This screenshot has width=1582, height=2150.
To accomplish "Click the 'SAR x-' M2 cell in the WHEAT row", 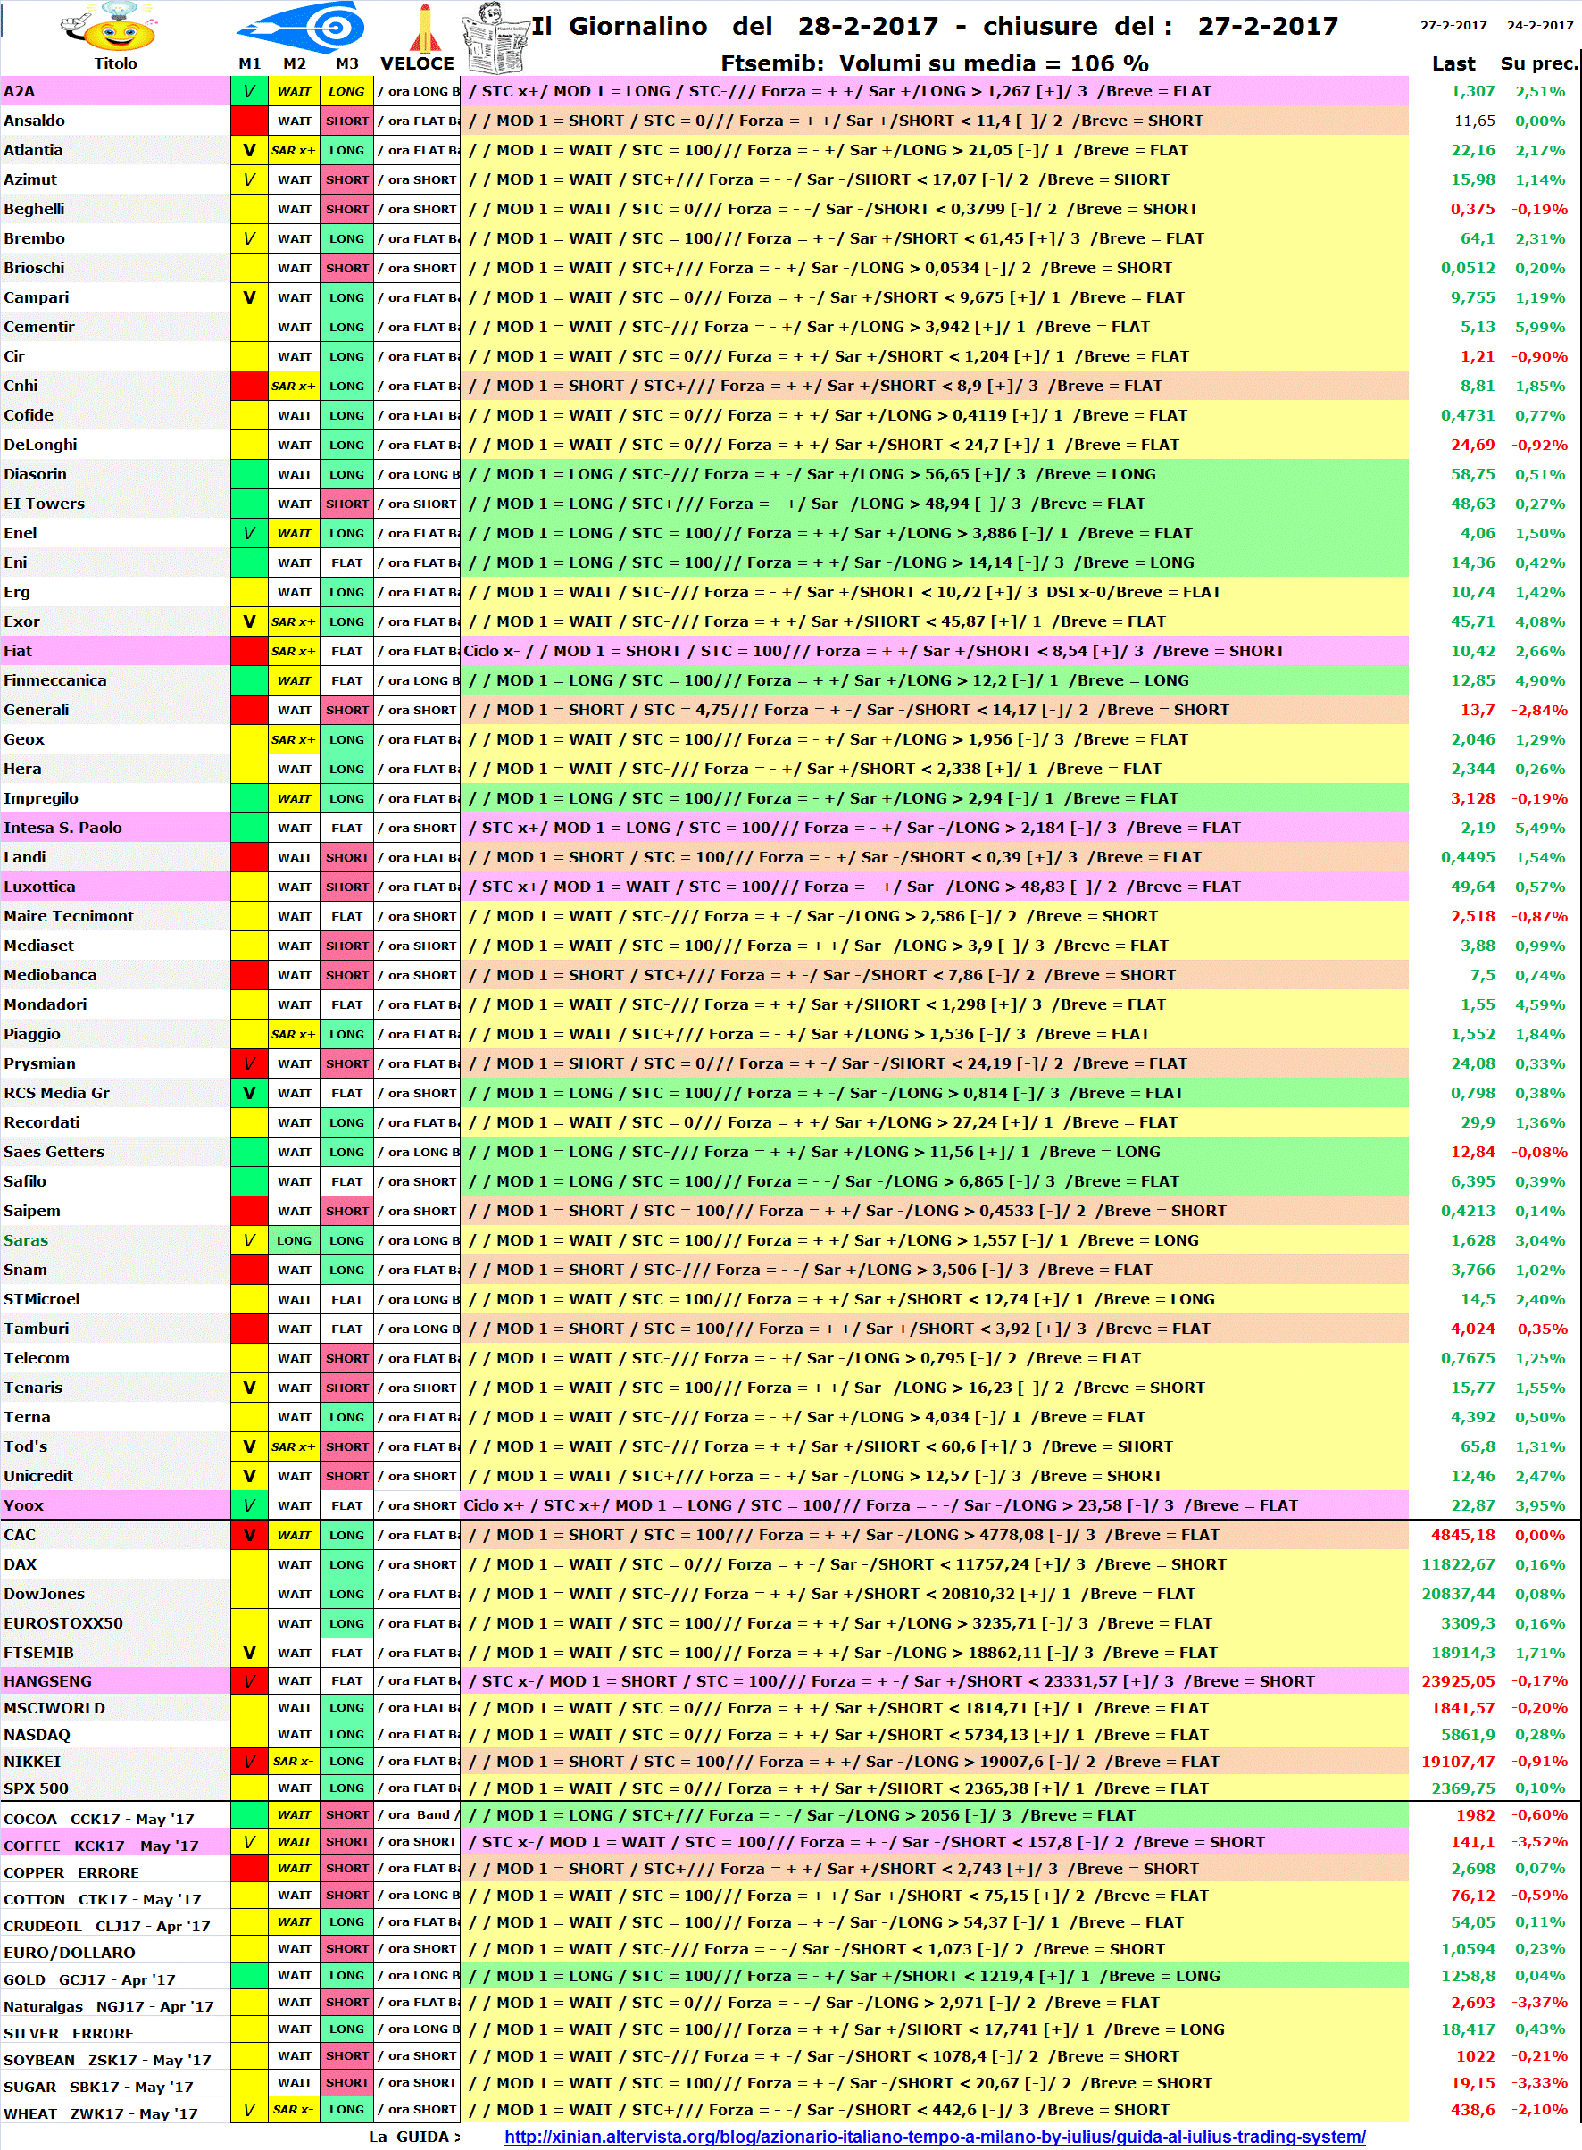I will (x=293, y=2110).
